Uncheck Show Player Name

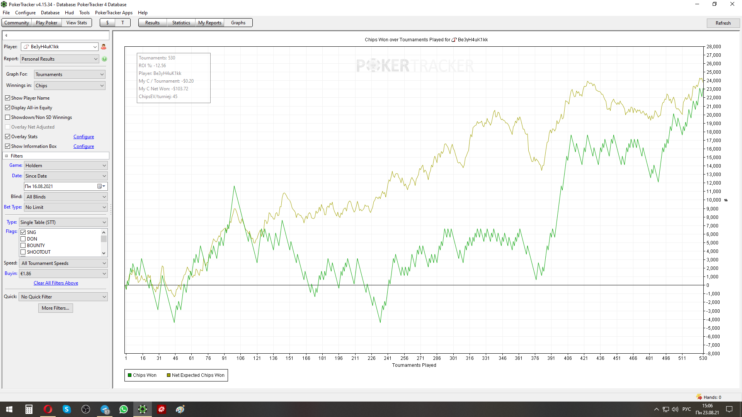point(8,98)
